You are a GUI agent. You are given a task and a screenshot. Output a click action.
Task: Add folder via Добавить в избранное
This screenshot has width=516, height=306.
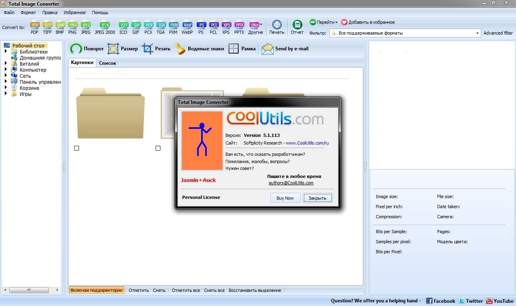point(368,22)
